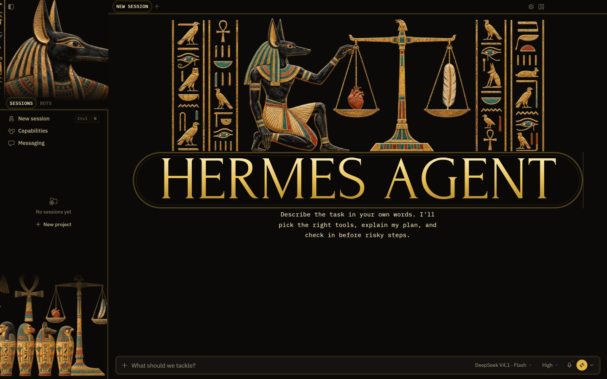Click the gold voice waveform button
Screen dimensions: 607x379
pyautogui.click(x=582, y=365)
